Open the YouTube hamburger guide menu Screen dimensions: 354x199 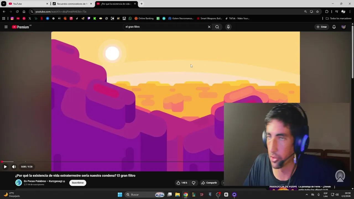click(x=6, y=27)
